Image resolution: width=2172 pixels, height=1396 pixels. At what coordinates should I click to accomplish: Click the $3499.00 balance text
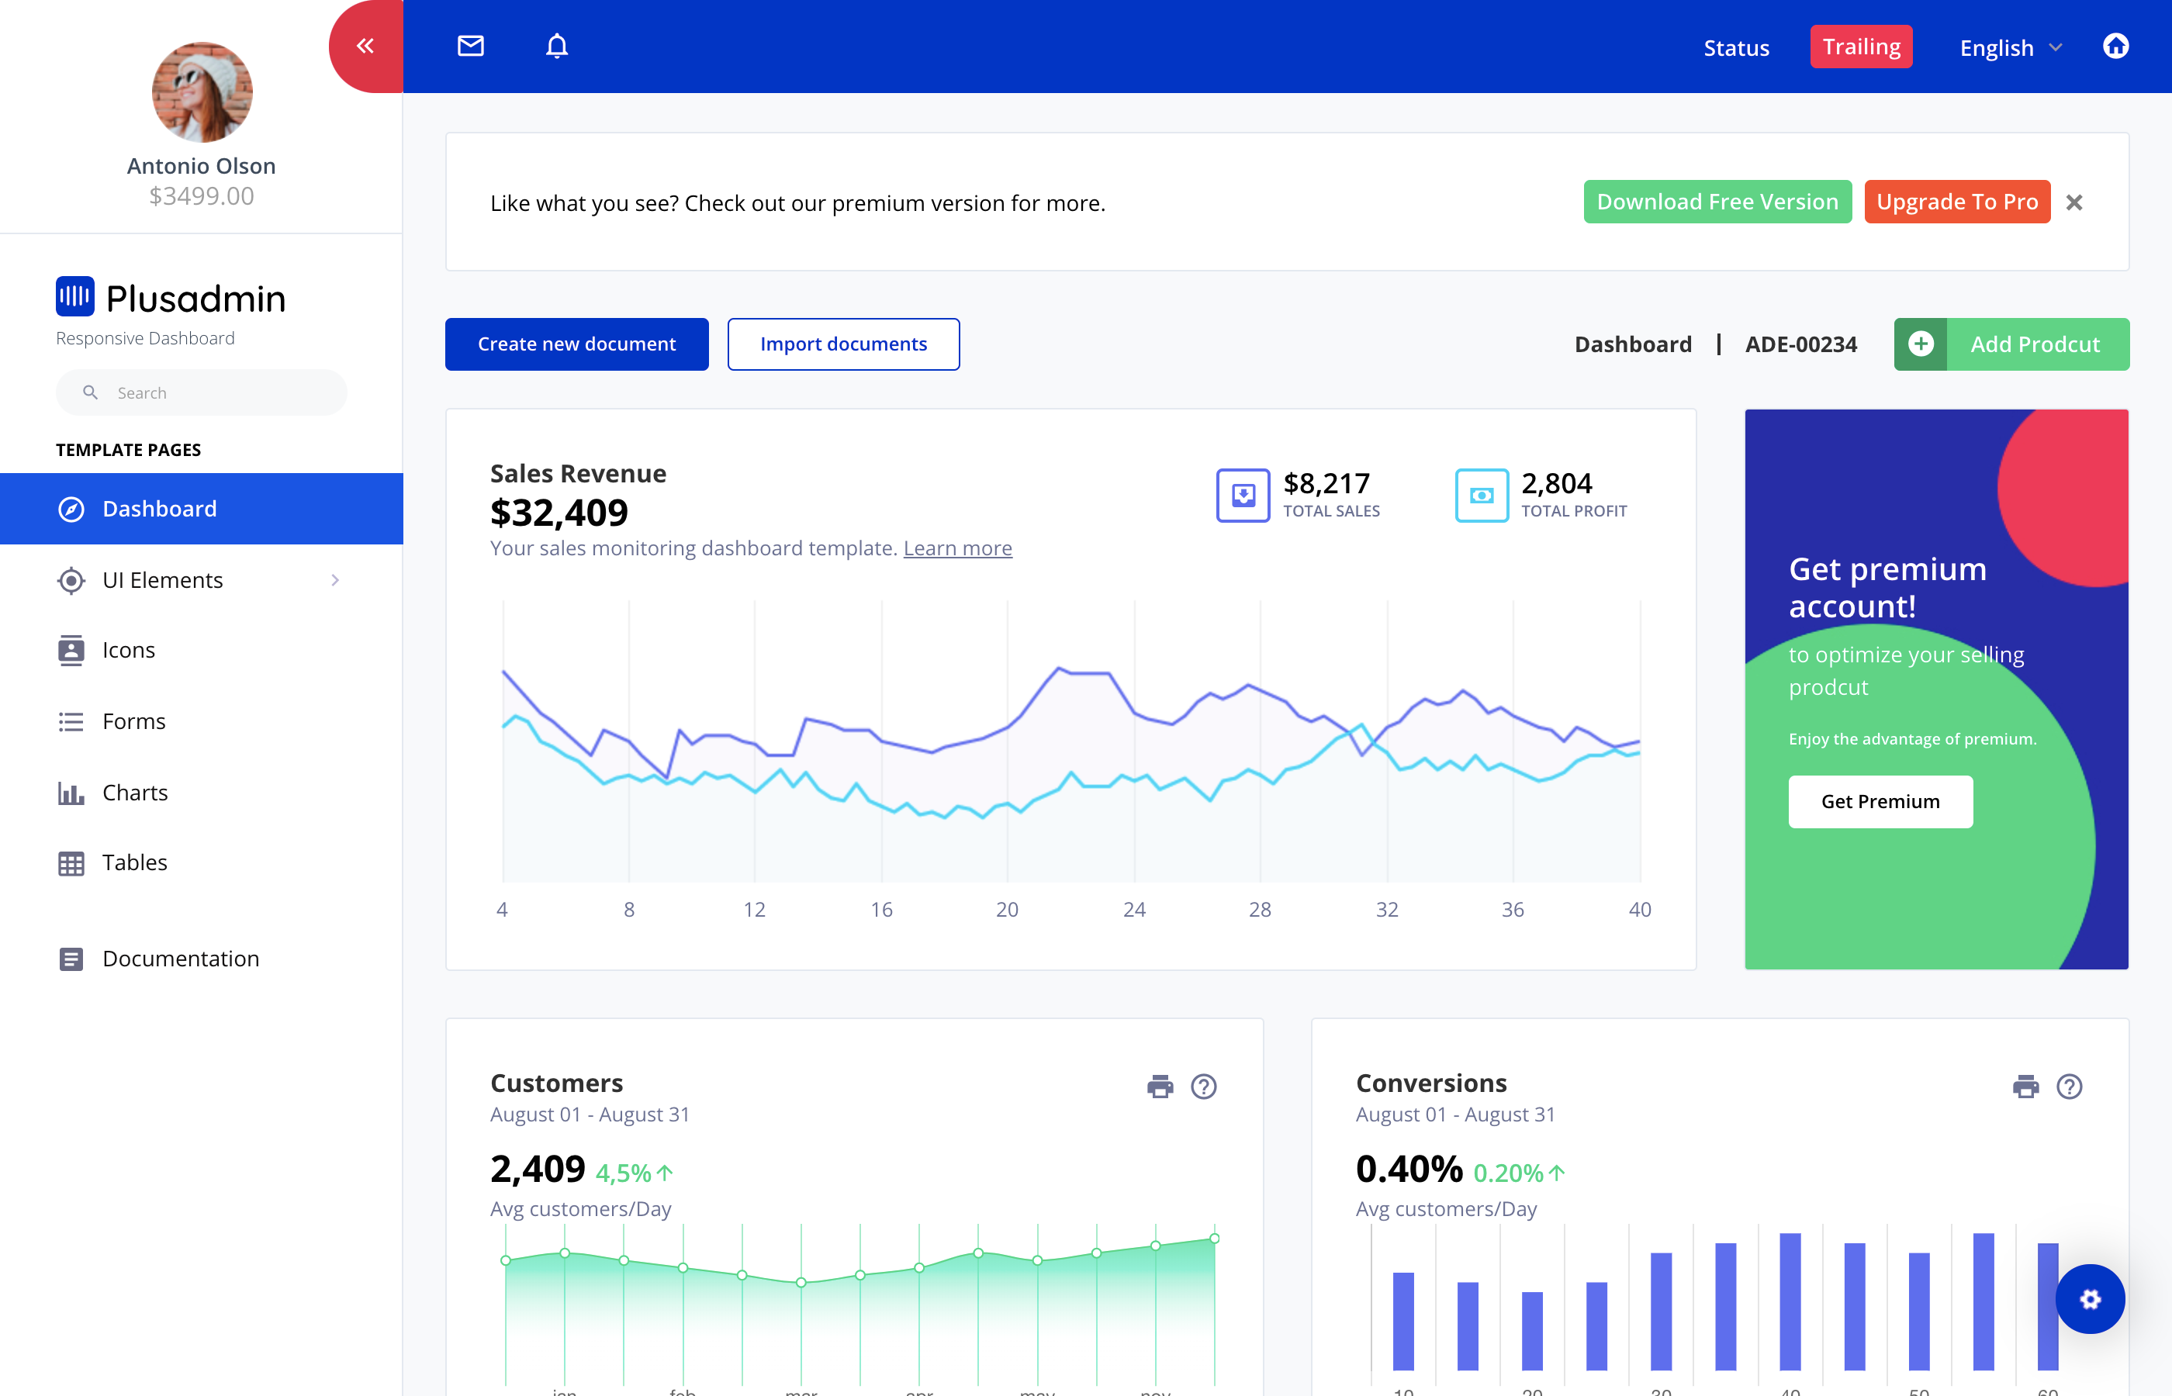click(201, 195)
